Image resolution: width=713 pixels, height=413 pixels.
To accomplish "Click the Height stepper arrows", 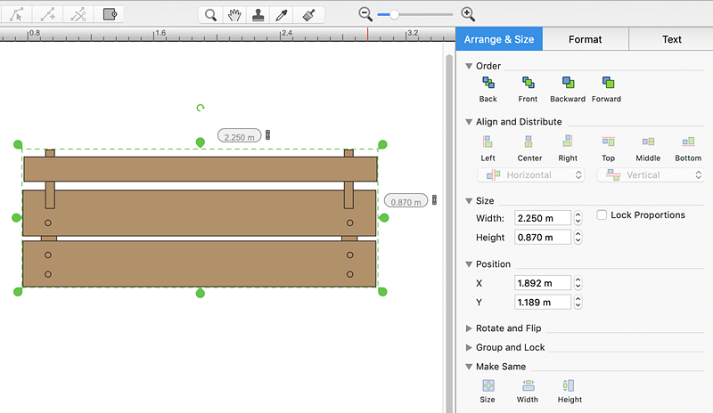I will click(x=578, y=237).
